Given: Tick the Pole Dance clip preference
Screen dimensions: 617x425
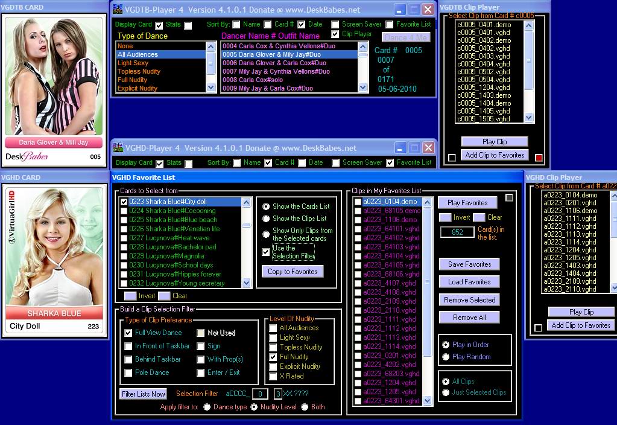Looking at the screenshot, I should click(x=128, y=372).
